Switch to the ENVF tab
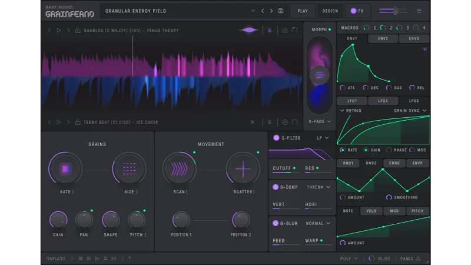 (x=417, y=163)
